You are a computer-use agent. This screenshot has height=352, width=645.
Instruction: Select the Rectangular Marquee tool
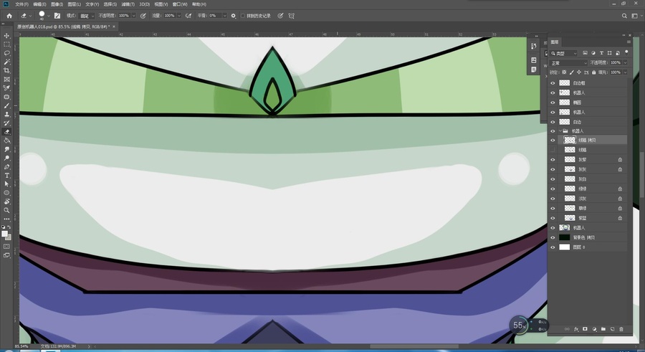(x=6, y=44)
